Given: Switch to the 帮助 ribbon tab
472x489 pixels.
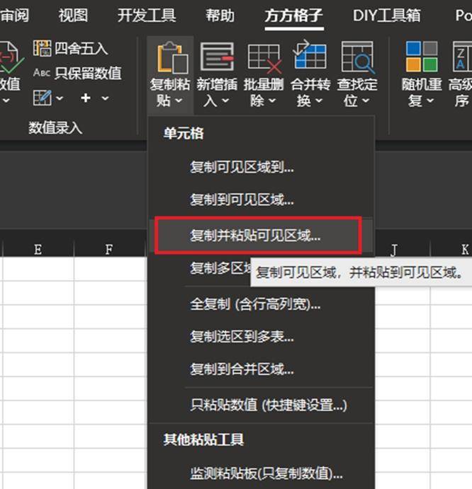Looking at the screenshot, I should tap(220, 16).
